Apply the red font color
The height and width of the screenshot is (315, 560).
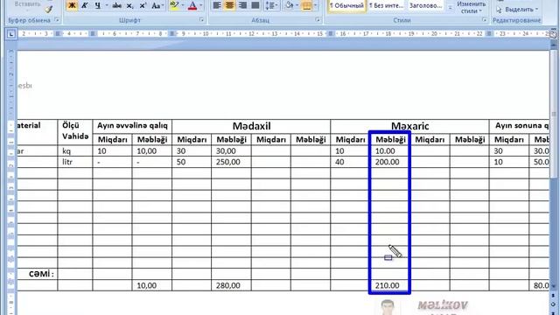tap(192, 5)
